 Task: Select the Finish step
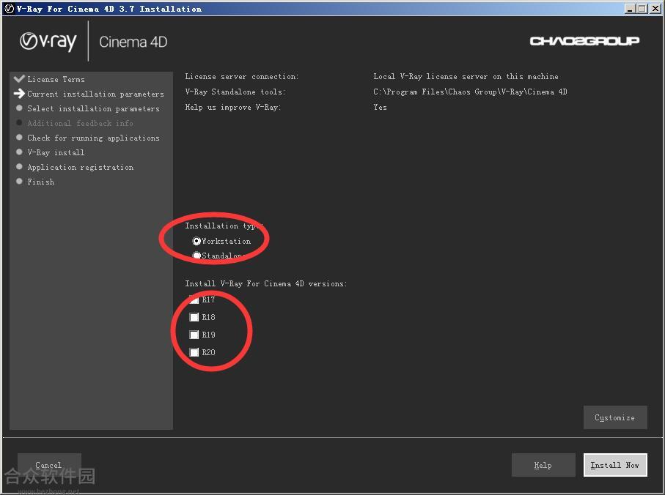tap(41, 182)
